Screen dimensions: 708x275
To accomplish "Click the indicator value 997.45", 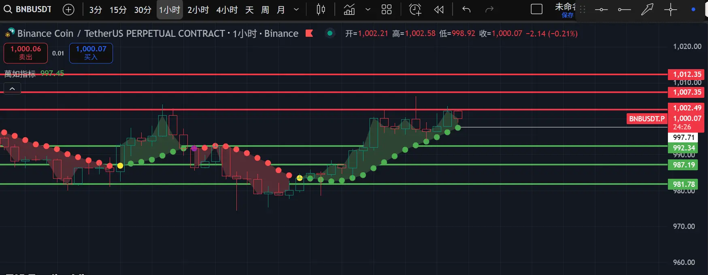I will tap(52, 73).
